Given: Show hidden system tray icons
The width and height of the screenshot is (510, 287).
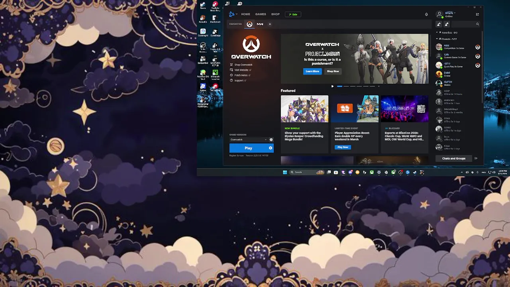Looking at the screenshot, I should coord(462,172).
